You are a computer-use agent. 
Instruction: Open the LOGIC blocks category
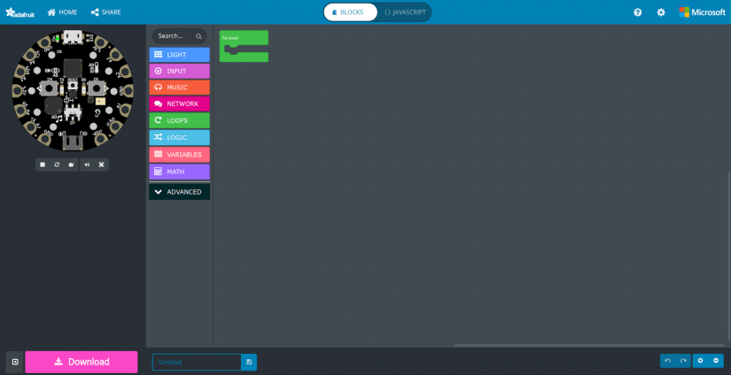179,137
